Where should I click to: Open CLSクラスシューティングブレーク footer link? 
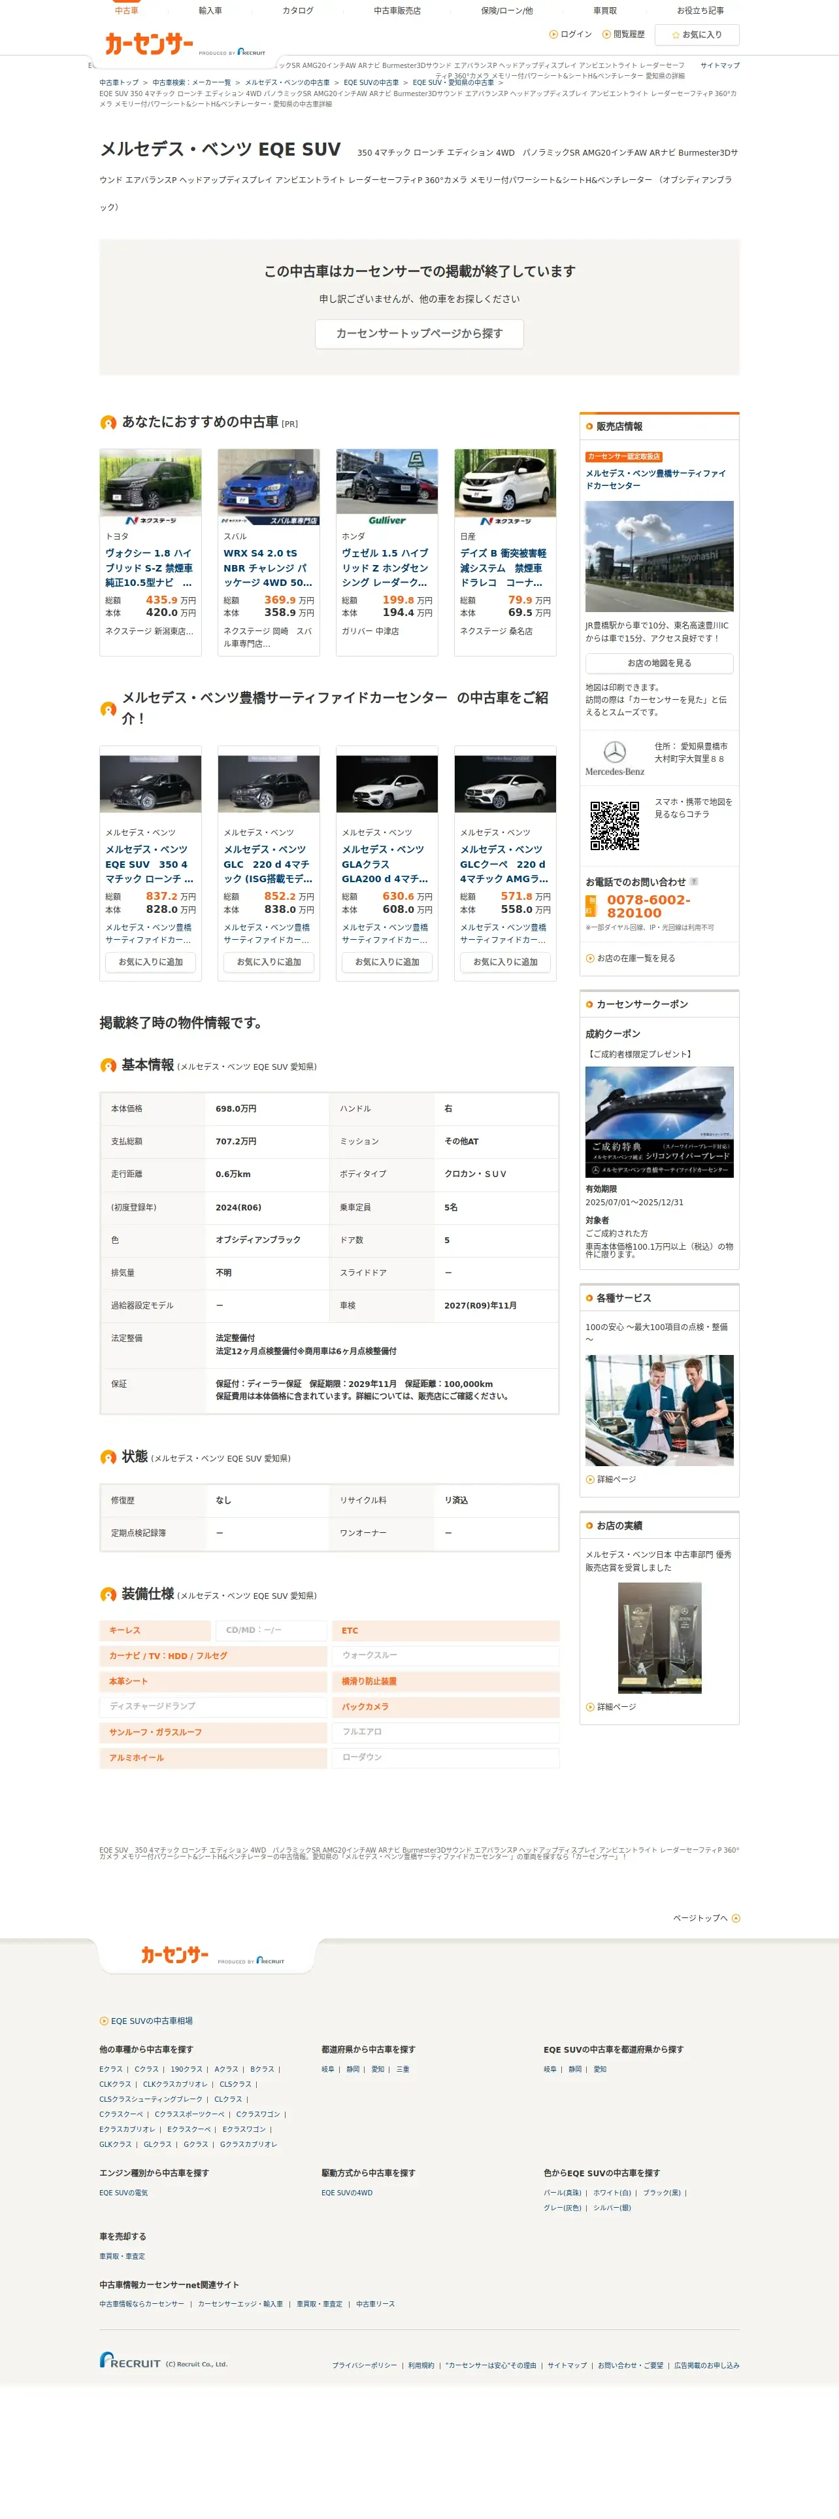152,2099
